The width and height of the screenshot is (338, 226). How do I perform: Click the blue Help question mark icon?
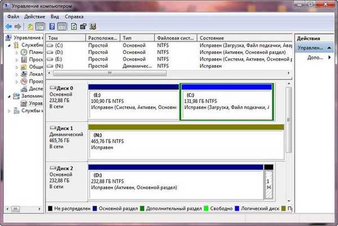point(52,26)
